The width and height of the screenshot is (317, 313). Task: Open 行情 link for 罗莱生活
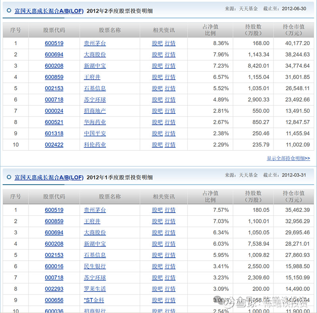(170, 289)
